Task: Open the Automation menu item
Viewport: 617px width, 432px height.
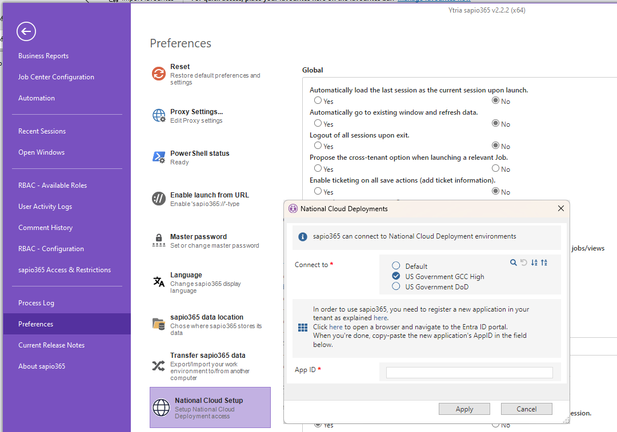Action: point(37,98)
